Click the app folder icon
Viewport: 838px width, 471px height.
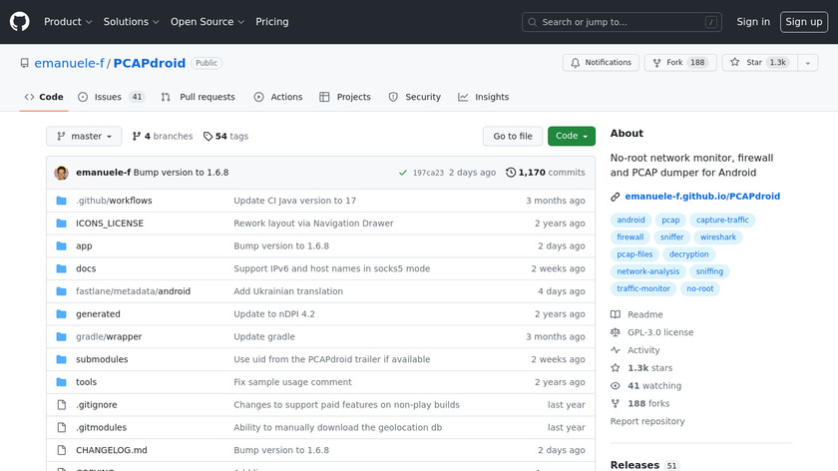[x=62, y=245]
